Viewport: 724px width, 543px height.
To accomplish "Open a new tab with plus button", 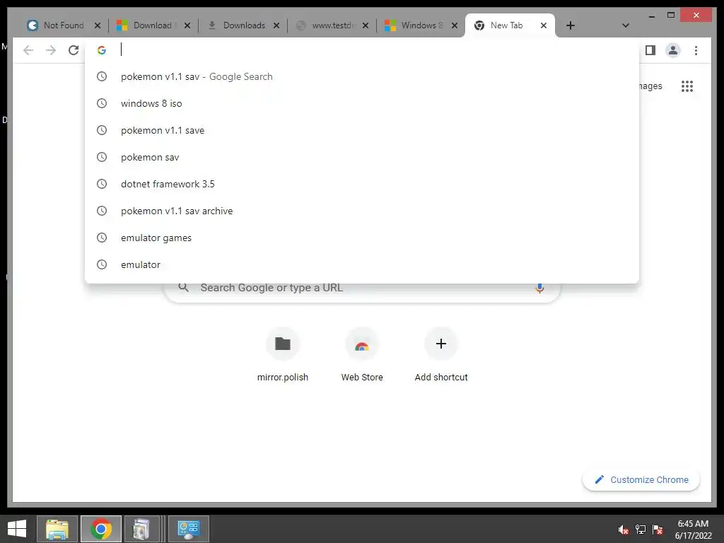I will 571,25.
